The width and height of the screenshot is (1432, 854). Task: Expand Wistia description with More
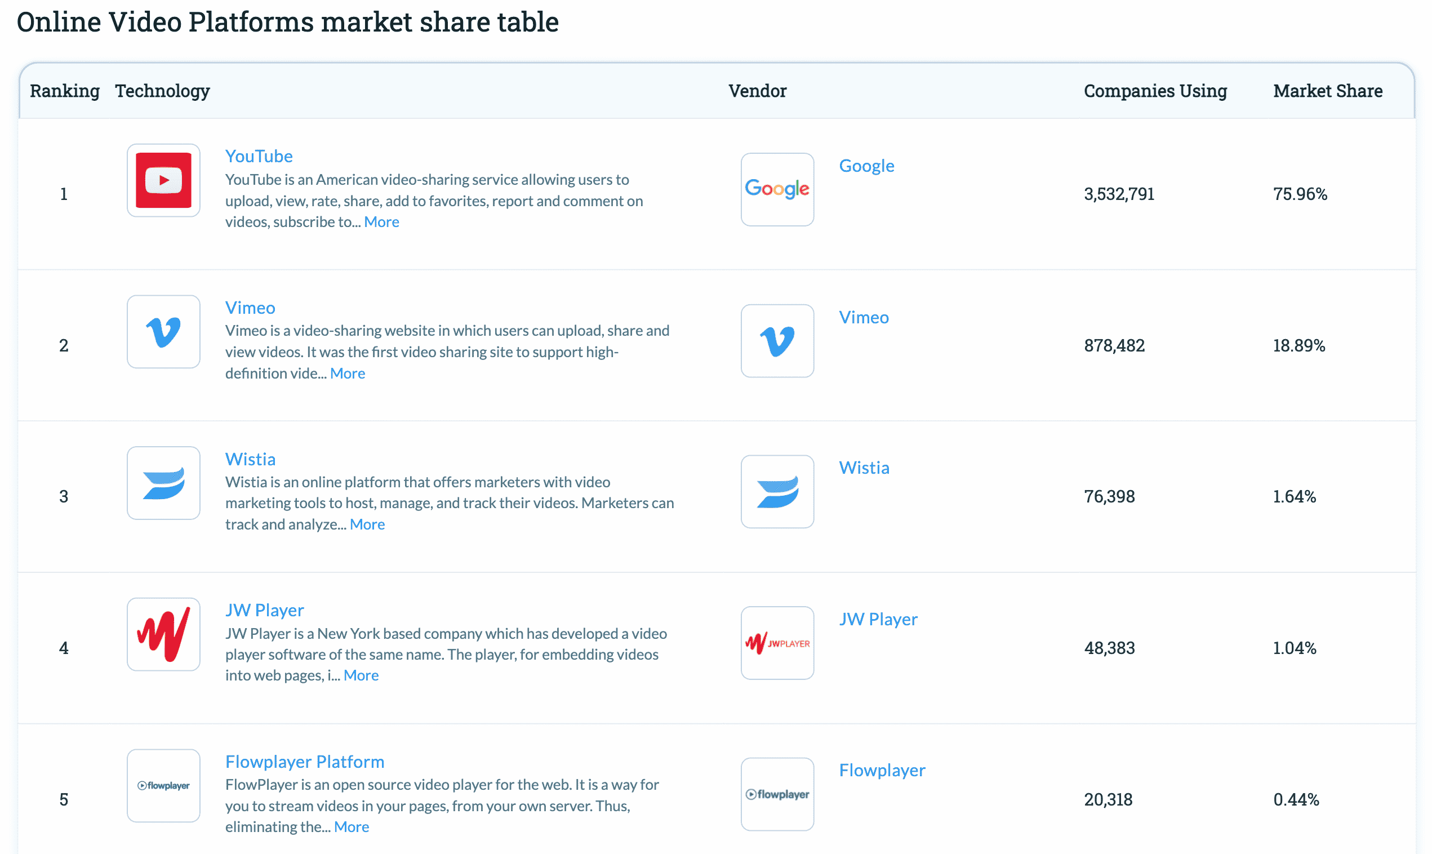point(367,524)
